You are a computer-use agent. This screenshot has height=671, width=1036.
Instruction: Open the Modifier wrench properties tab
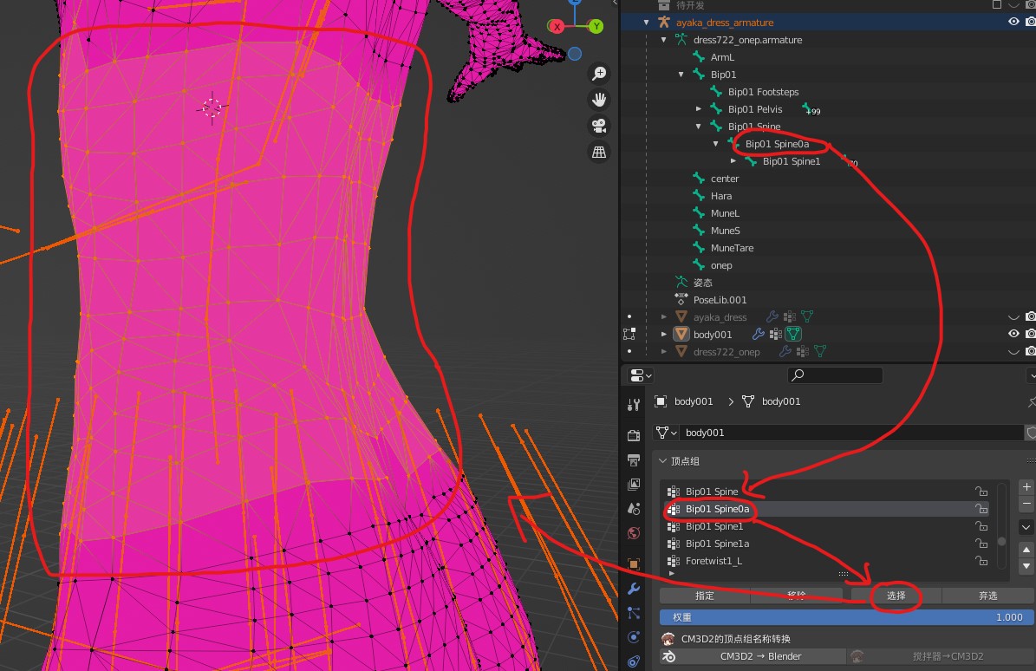(x=634, y=589)
